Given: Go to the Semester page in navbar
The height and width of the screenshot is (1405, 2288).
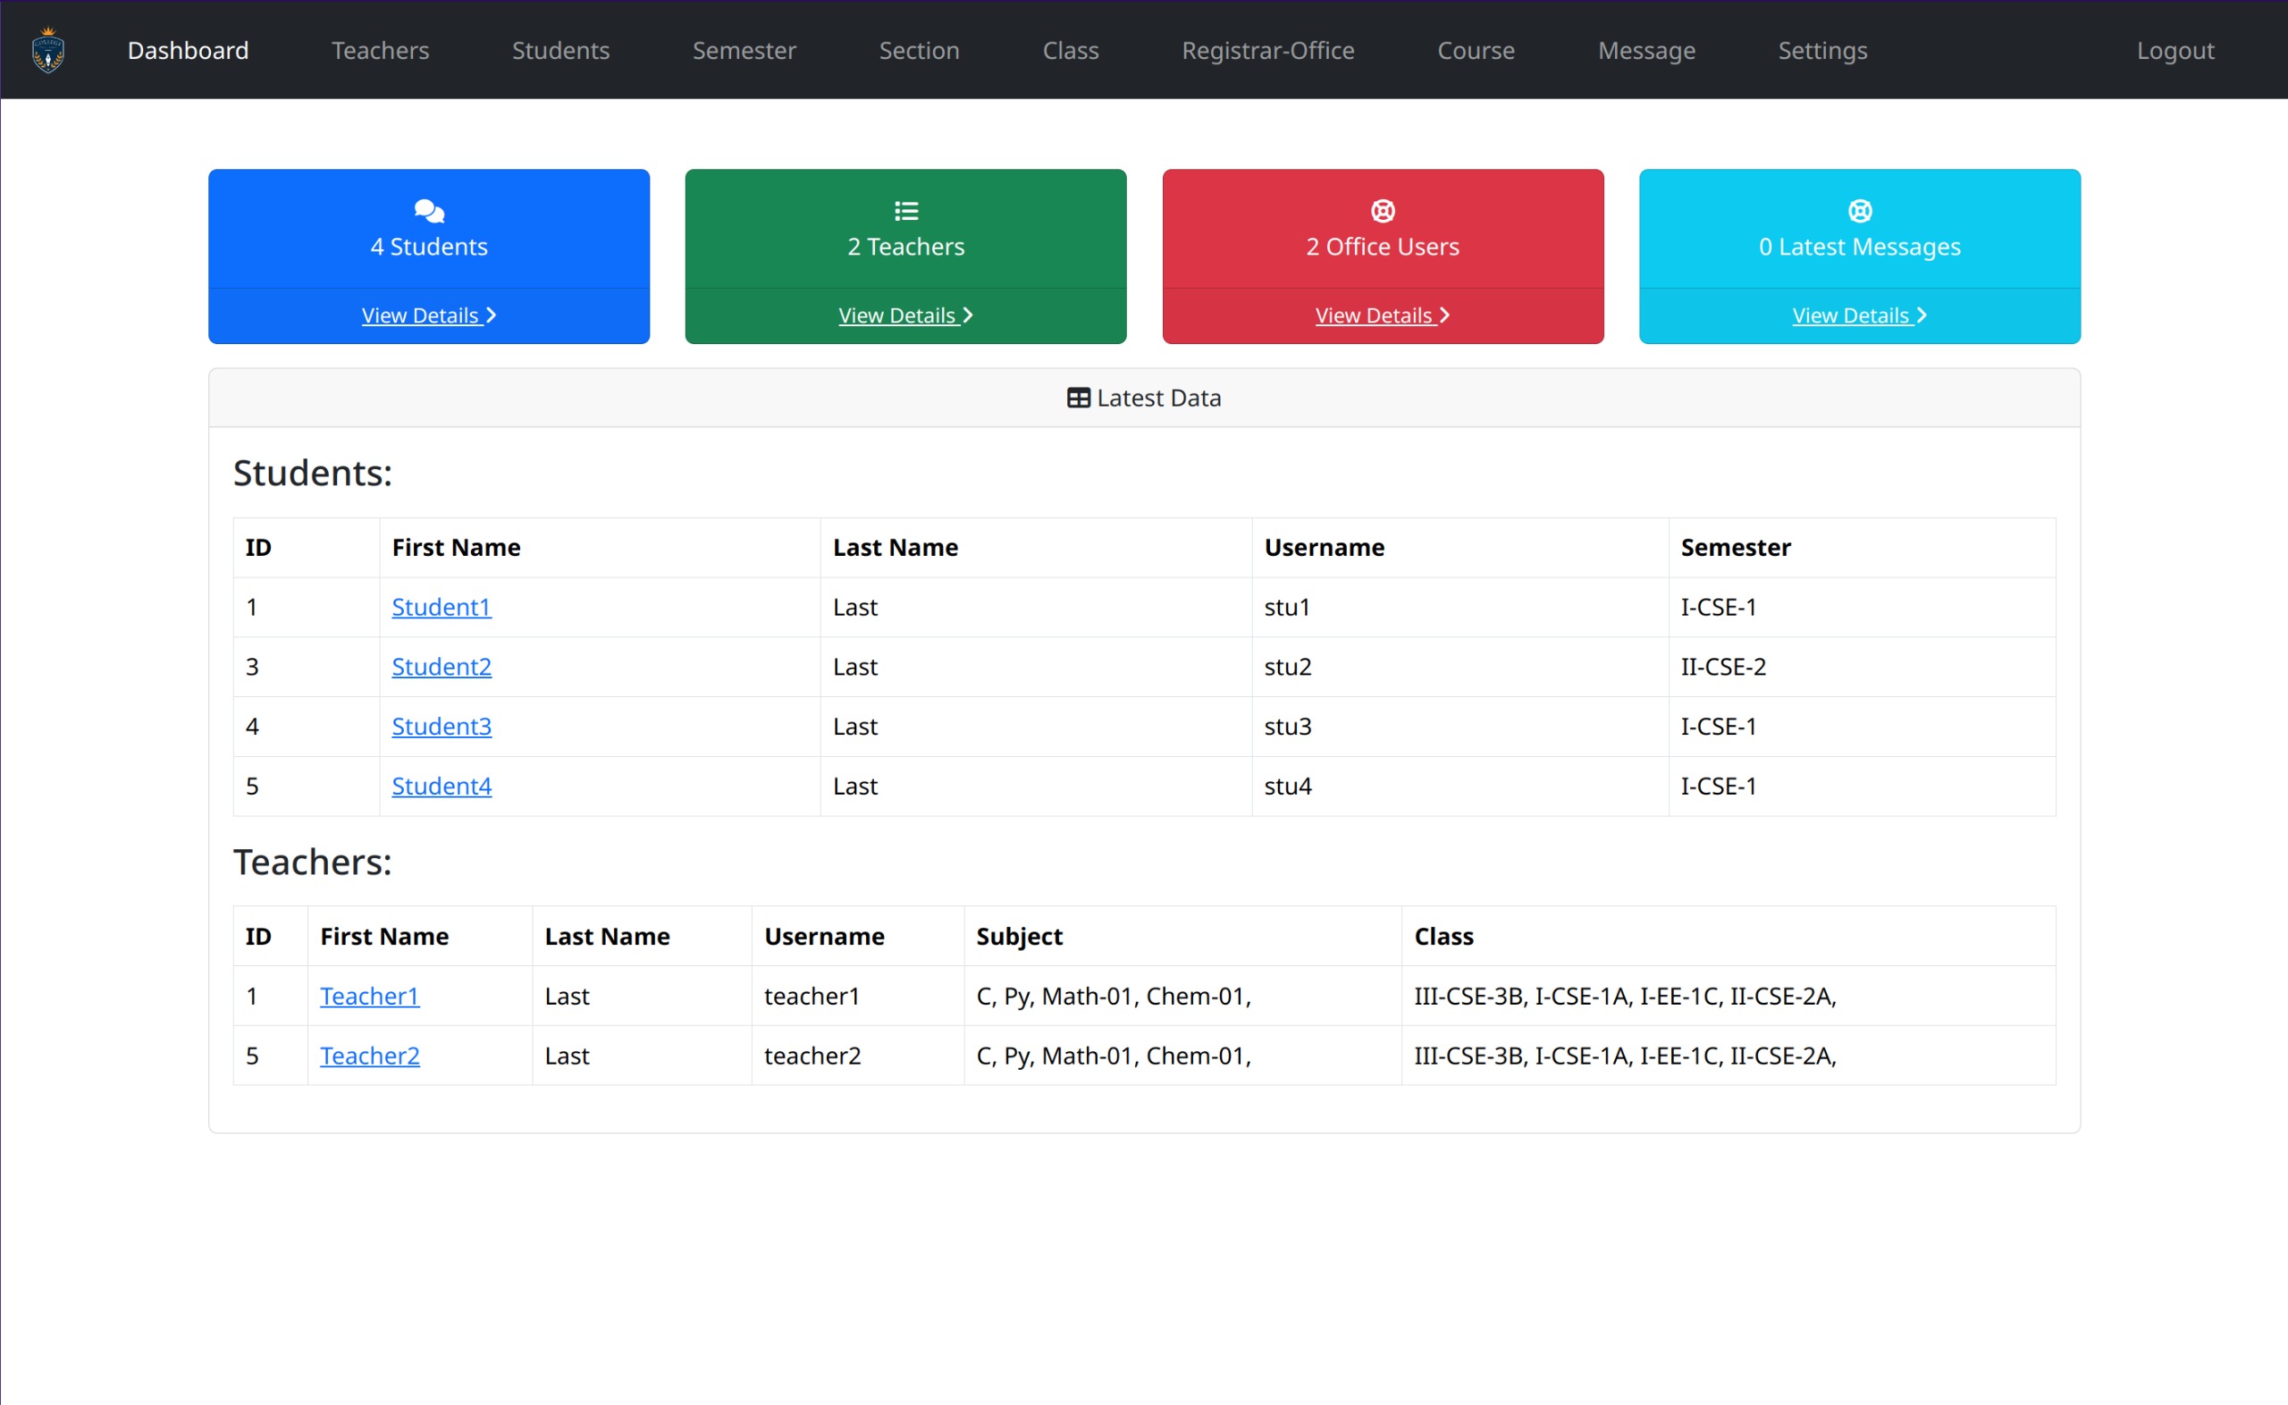Looking at the screenshot, I should pos(744,50).
